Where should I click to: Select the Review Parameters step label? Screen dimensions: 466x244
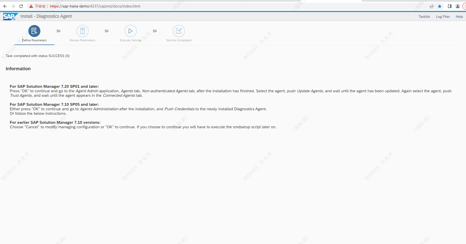click(x=83, y=40)
